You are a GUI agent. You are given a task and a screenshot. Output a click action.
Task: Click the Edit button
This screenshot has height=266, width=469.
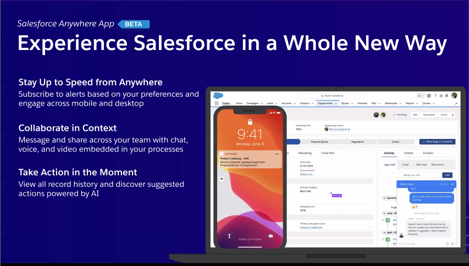point(415,115)
